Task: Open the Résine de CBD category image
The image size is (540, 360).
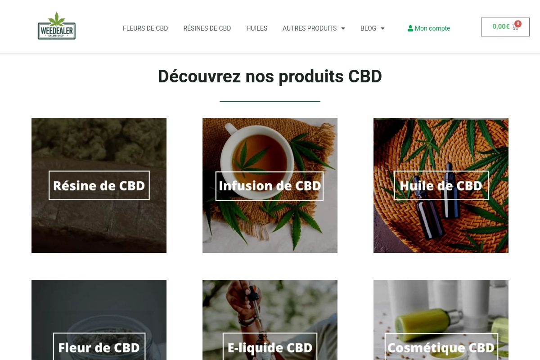Action: pyautogui.click(x=99, y=185)
